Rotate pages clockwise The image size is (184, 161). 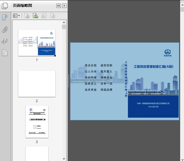[x=53, y=16]
